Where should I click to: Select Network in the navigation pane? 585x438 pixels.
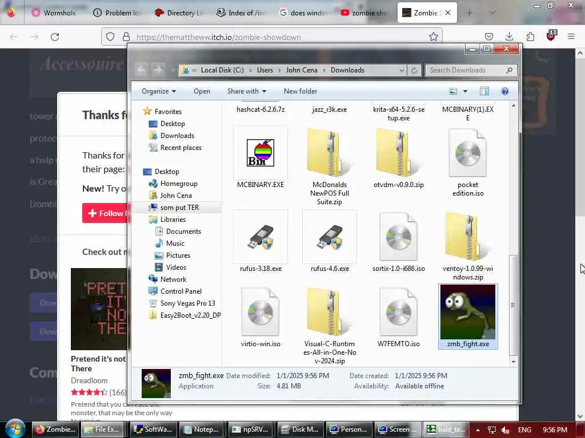pos(173,279)
